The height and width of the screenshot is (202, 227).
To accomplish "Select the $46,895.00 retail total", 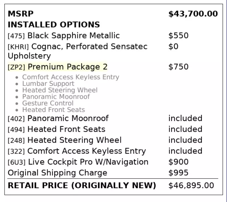I will click(x=191, y=186).
